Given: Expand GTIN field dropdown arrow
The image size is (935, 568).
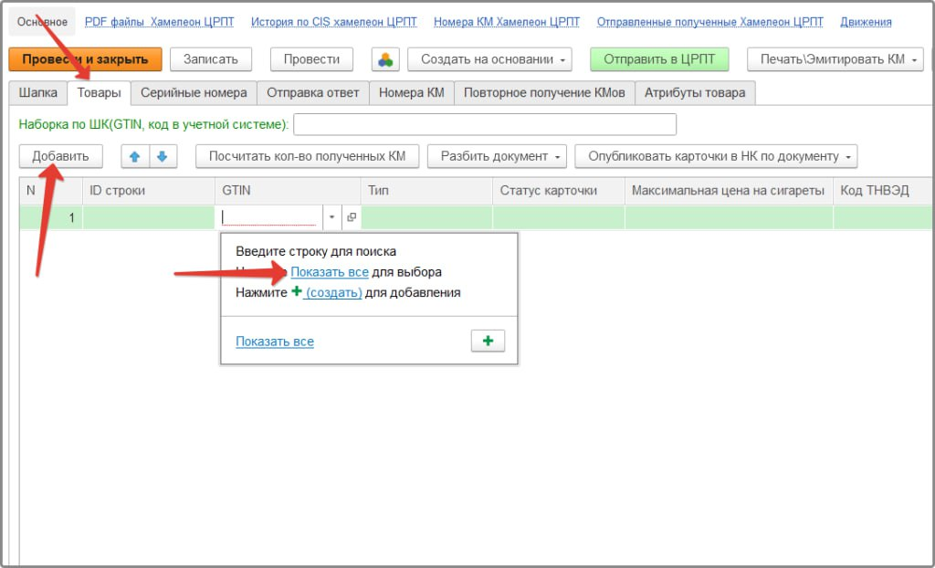Looking at the screenshot, I should 332,217.
